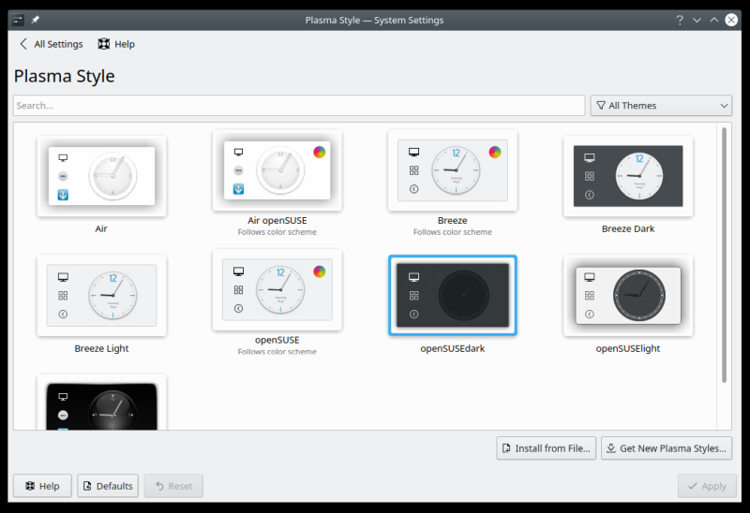Choose the openSUSE theme preview
Screen dimensions: 750x513
pyautogui.click(x=277, y=289)
